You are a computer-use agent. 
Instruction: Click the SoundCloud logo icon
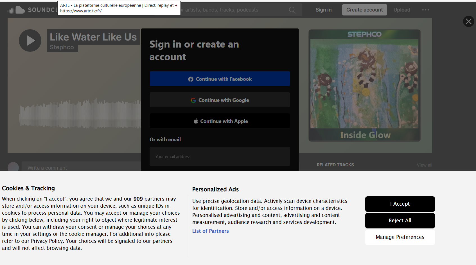pyautogui.click(x=16, y=10)
